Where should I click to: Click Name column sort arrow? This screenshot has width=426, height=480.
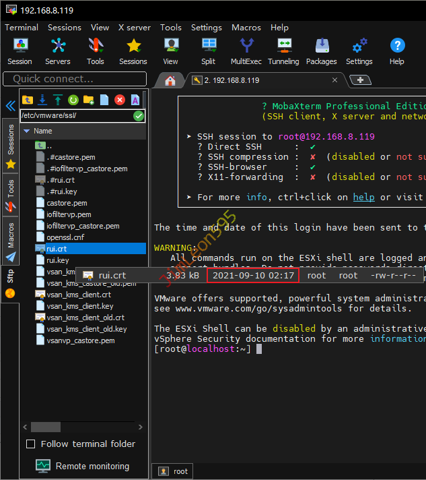point(26,131)
